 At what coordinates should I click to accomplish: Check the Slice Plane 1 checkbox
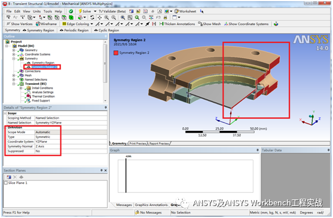point(6,183)
